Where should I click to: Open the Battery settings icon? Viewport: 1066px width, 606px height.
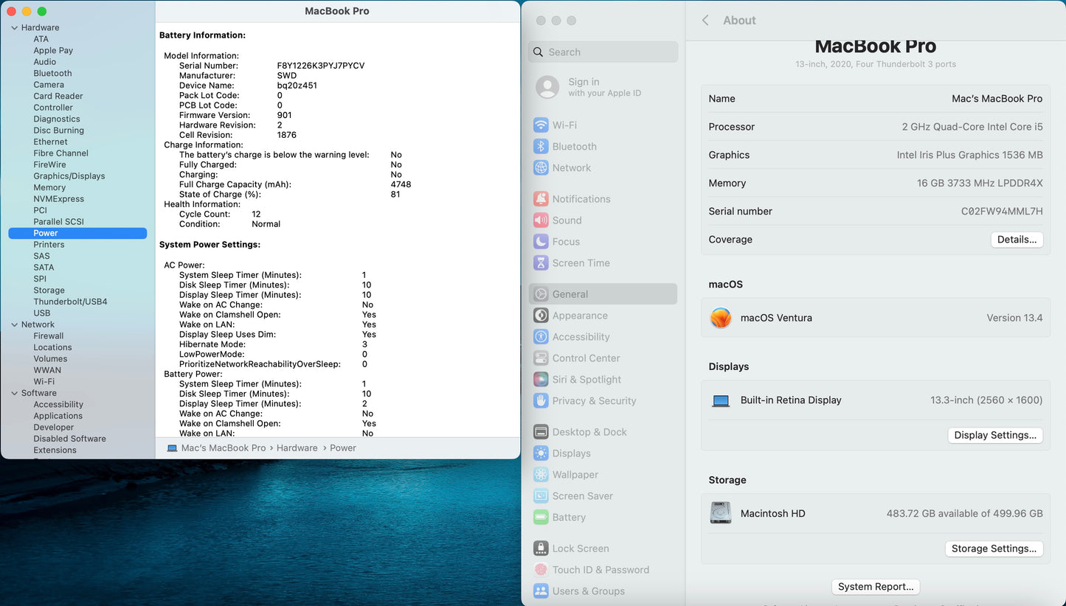541,518
